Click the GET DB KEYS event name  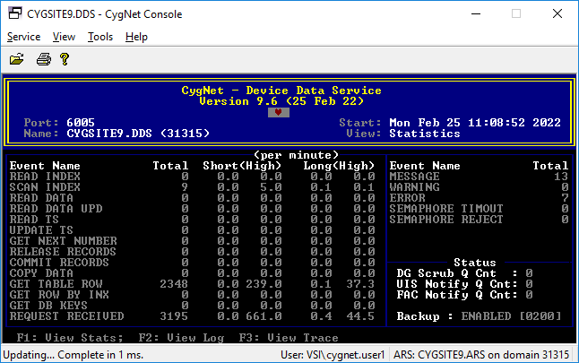click(48, 305)
